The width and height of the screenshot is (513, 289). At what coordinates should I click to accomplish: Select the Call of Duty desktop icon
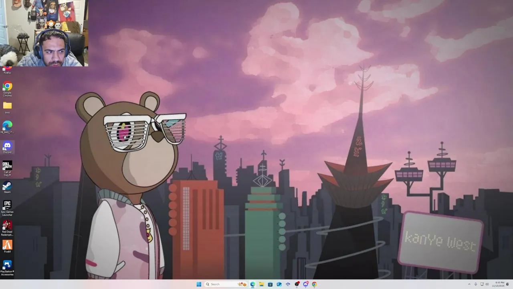(7, 168)
